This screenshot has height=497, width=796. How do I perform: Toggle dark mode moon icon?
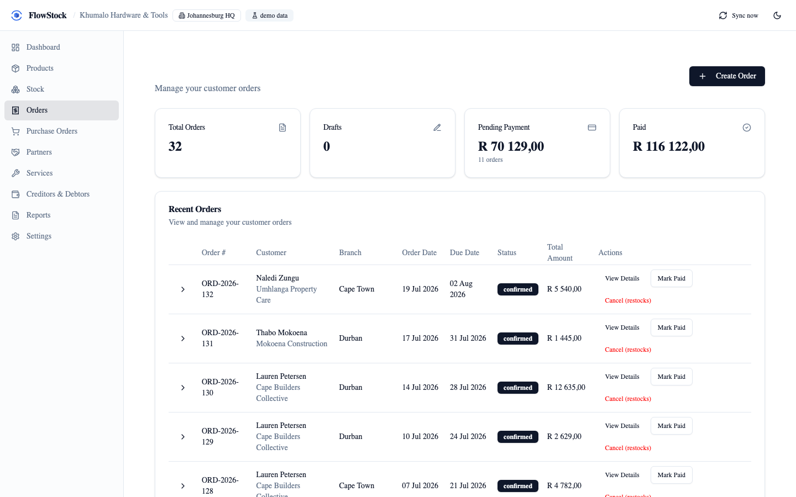coord(777,15)
